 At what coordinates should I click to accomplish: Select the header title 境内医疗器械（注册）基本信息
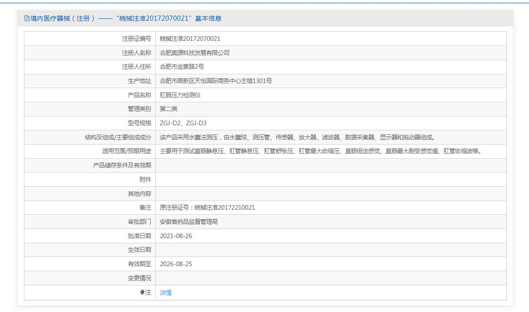[x=126, y=18]
